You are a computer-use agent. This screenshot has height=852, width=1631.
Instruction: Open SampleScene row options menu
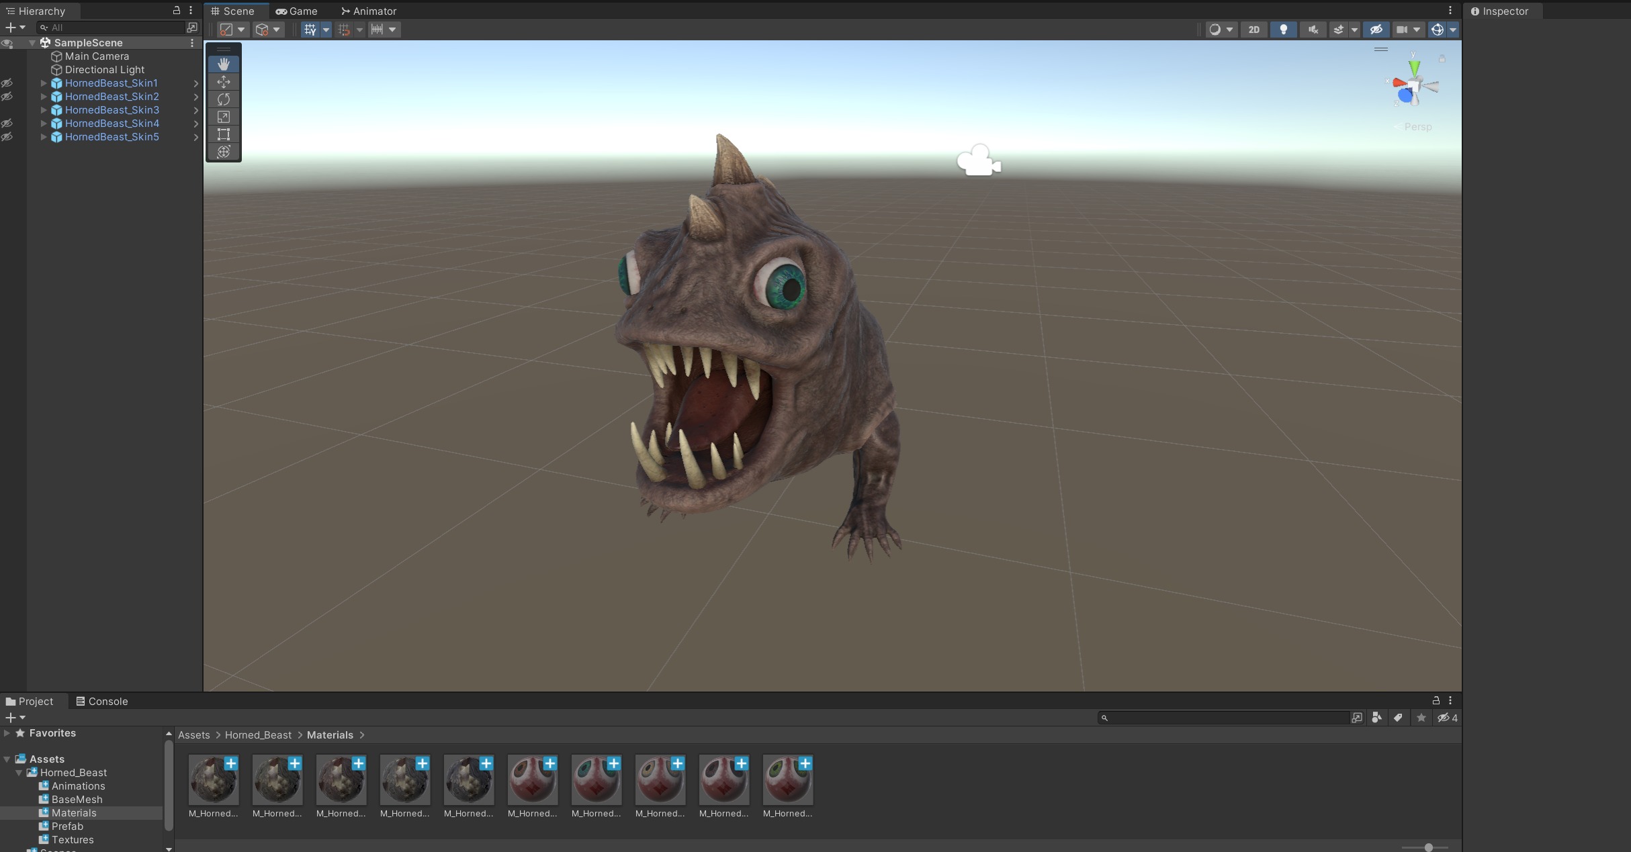tap(192, 43)
